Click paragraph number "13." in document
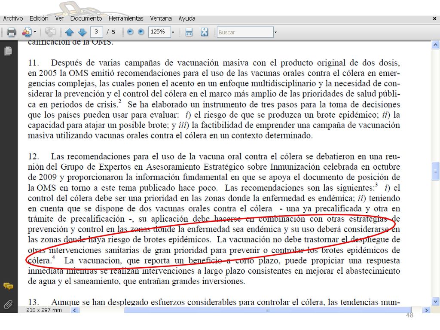440x330 pixels. coord(33,302)
